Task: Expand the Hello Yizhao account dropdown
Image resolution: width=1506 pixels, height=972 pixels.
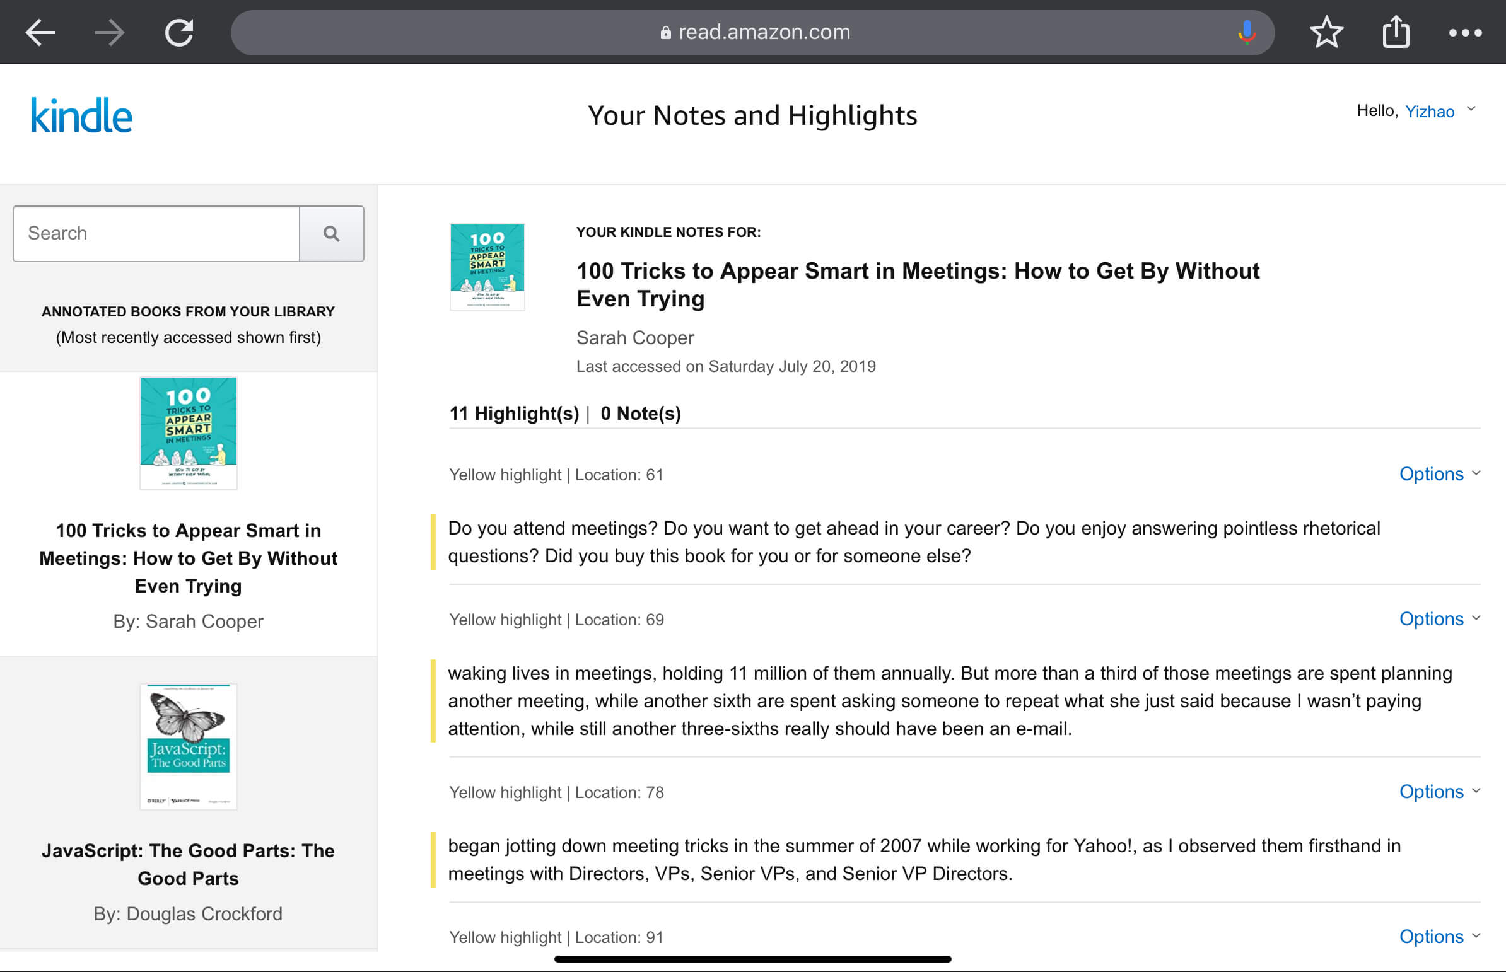Action: (x=1471, y=110)
